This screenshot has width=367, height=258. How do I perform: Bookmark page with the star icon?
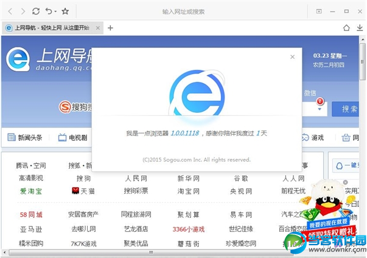[x=65, y=11]
